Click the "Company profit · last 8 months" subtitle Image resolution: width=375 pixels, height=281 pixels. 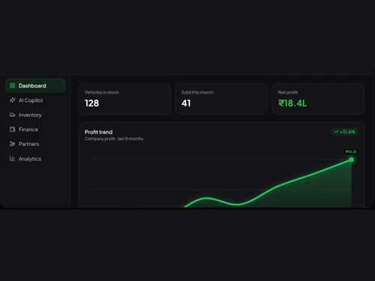(114, 139)
